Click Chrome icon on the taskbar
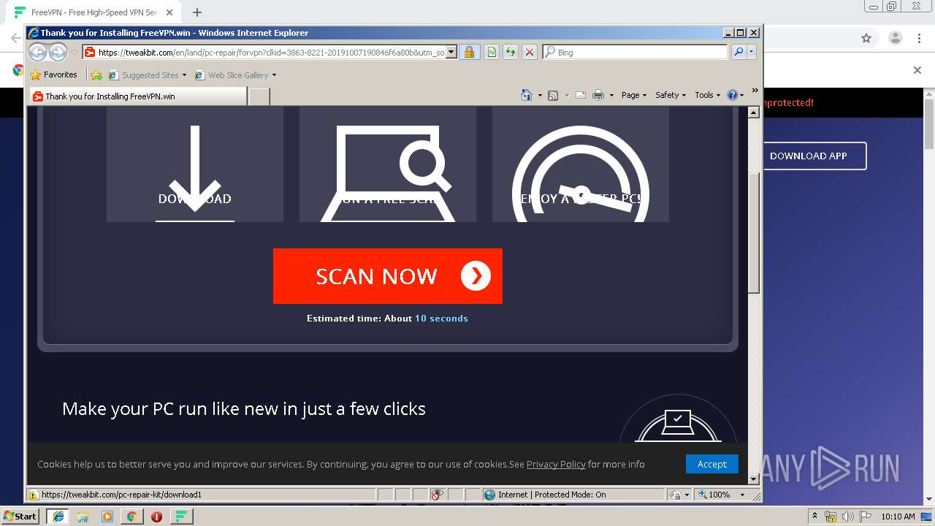 [x=131, y=517]
